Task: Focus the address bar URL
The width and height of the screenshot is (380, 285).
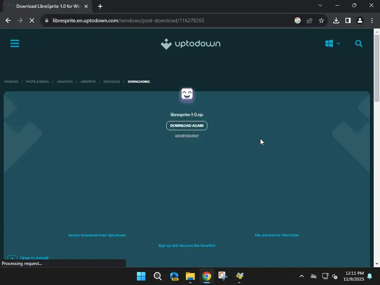Action: [x=128, y=21]
